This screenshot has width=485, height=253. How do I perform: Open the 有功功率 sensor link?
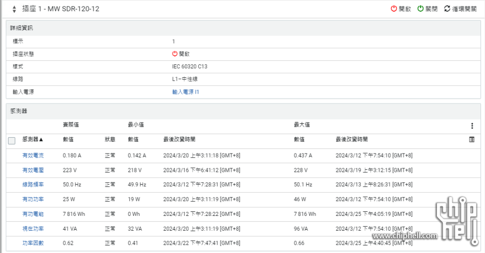point(33,199)
